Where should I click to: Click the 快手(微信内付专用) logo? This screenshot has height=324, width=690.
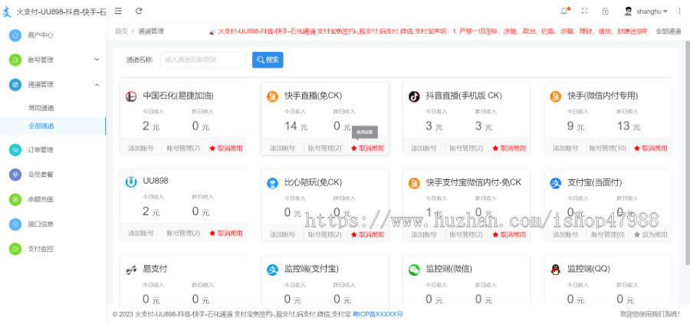point(556,97)
